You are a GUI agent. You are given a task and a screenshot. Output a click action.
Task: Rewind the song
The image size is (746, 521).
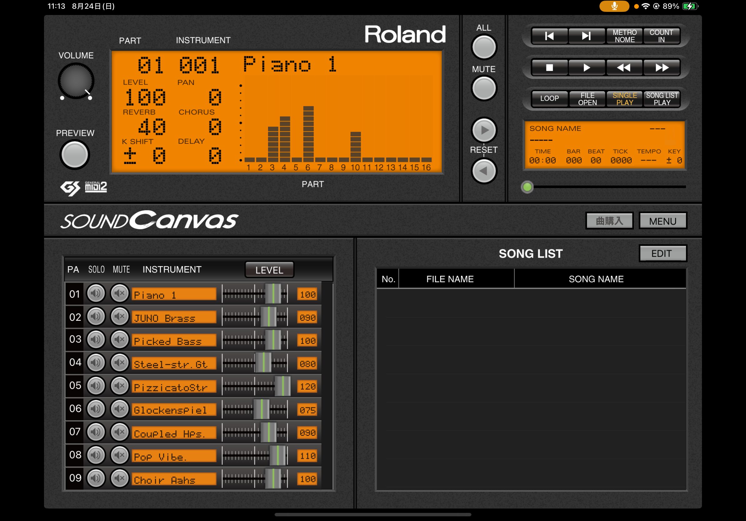[x=624, y=67]
